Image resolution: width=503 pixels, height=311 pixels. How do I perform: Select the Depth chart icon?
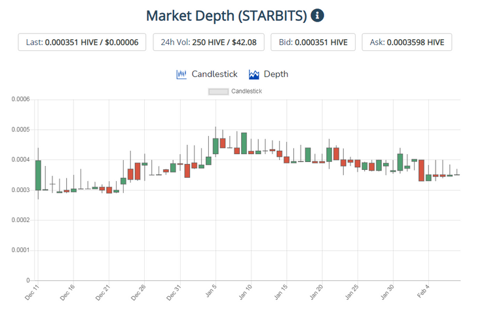(253, 74)
